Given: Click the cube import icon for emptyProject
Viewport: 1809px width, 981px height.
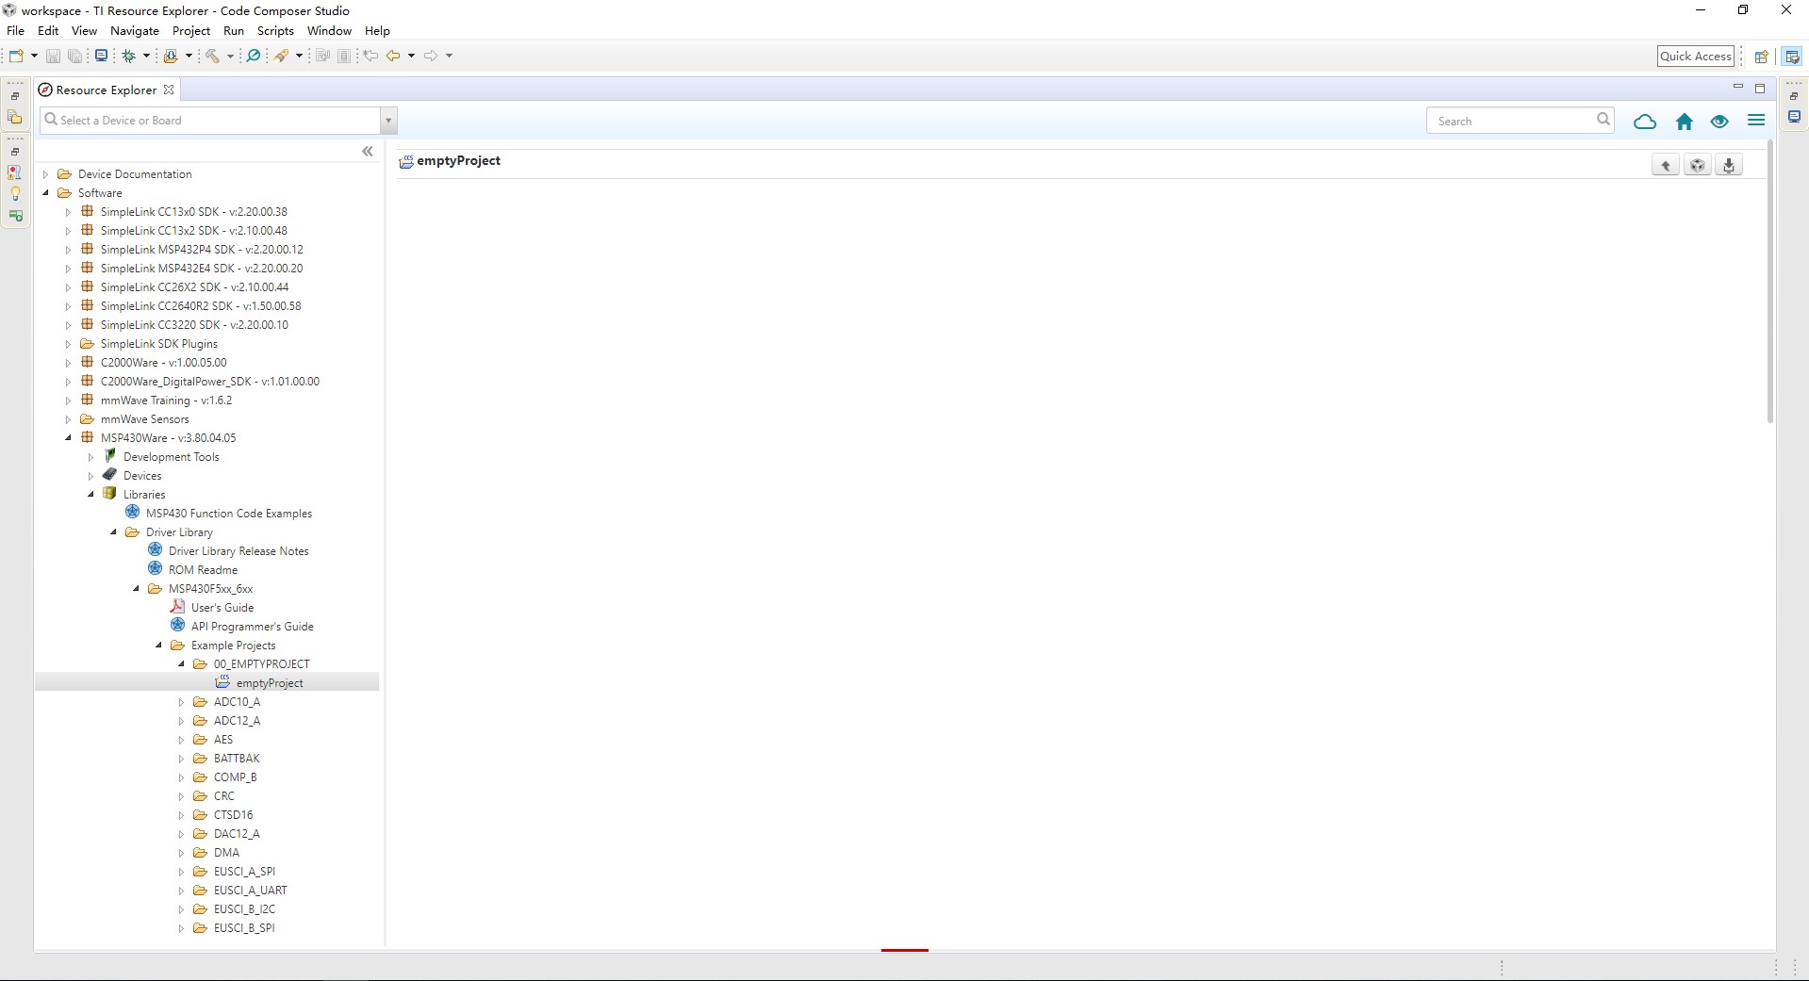Looking at the screenshot, I should [x=1698, y=166].
